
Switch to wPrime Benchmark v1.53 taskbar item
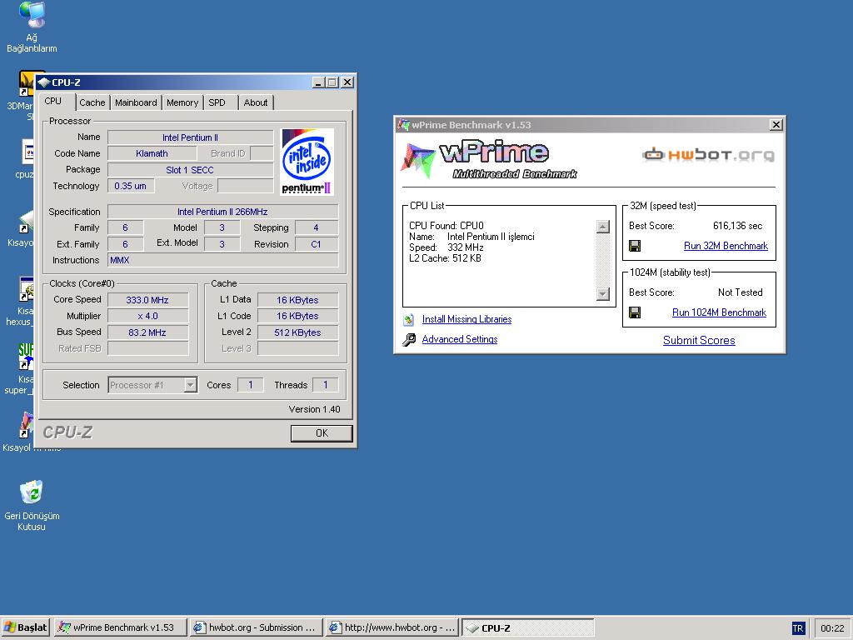pos(122,627)
